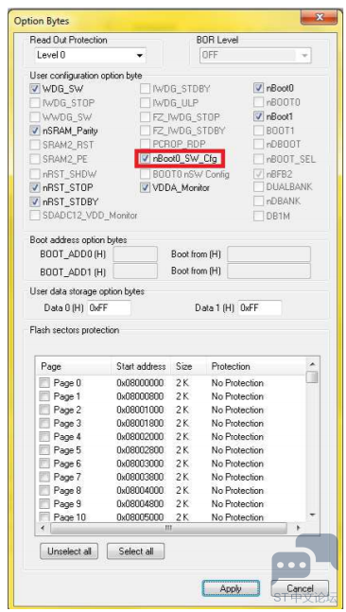
Task: Check the nBOOT_SEL option
Action: 258,159
